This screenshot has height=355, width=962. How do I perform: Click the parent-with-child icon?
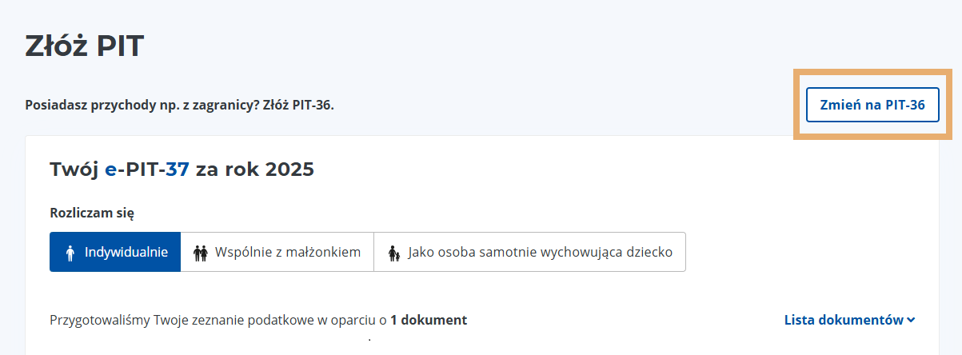393,253
